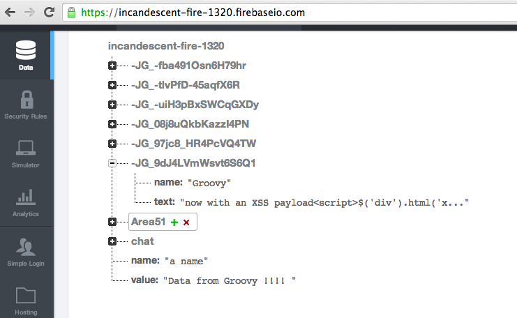Click green plus to add child to Area51
The image size is (517, 318).
point(174,222)
